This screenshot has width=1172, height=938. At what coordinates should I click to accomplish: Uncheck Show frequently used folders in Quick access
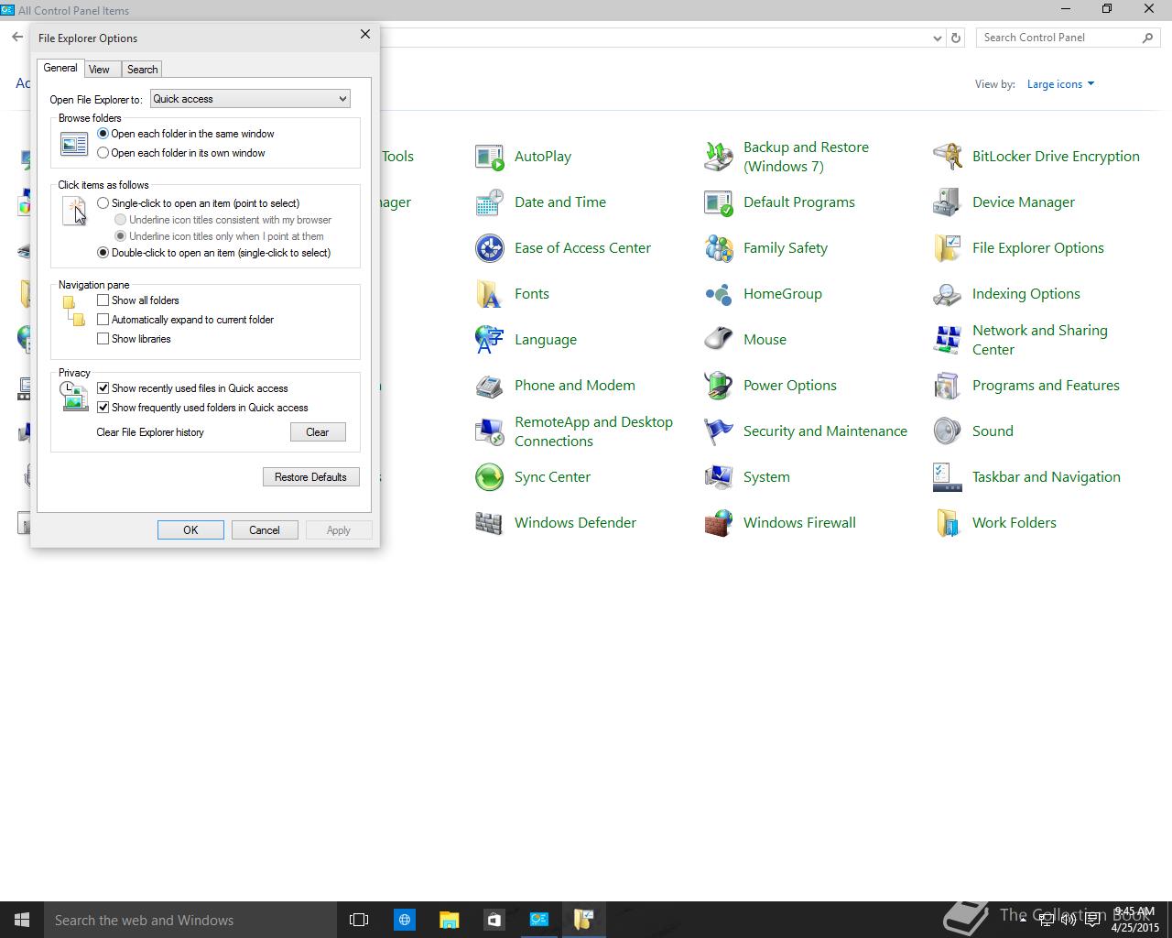(x=103, y=408)
